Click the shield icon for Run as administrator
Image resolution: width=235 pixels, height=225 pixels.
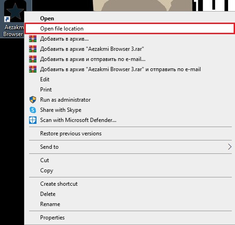point(33,100)
